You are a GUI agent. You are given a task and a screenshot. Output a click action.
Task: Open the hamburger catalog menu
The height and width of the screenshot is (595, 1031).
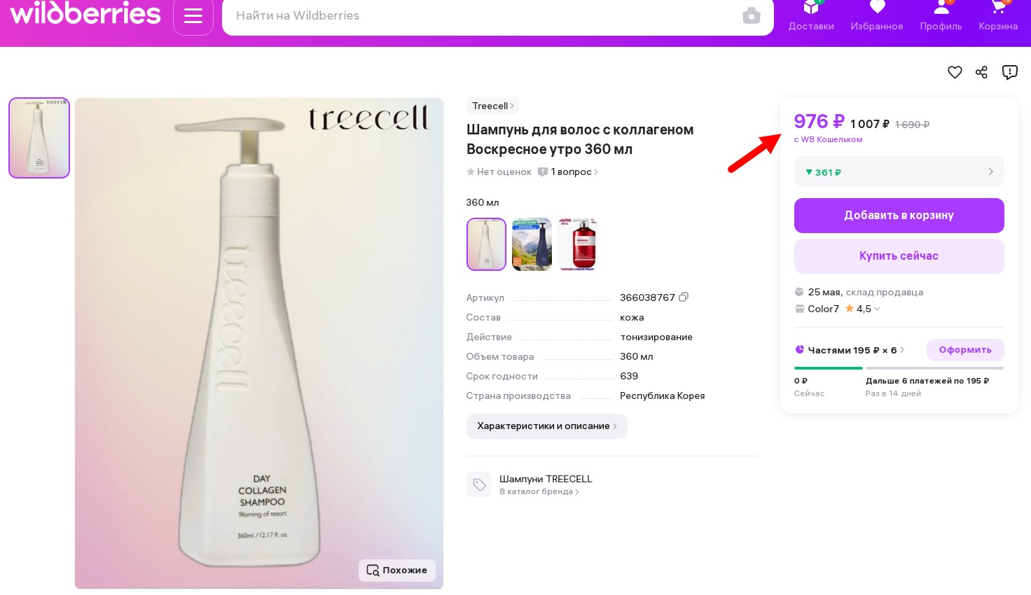coord(193,15)
